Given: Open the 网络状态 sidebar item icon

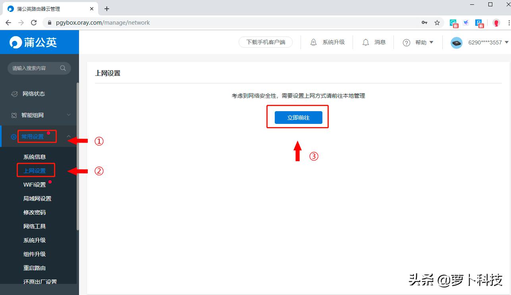Looking at the screenshot, I should click(14, 93).
